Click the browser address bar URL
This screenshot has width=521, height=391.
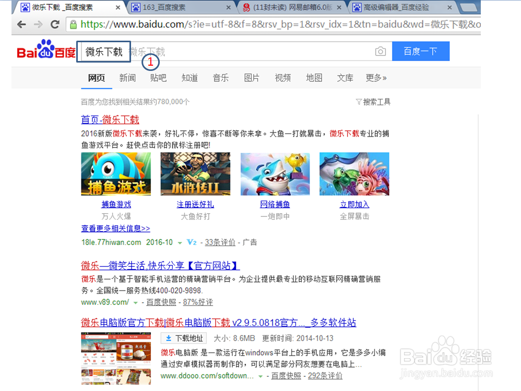pos(280,24)
